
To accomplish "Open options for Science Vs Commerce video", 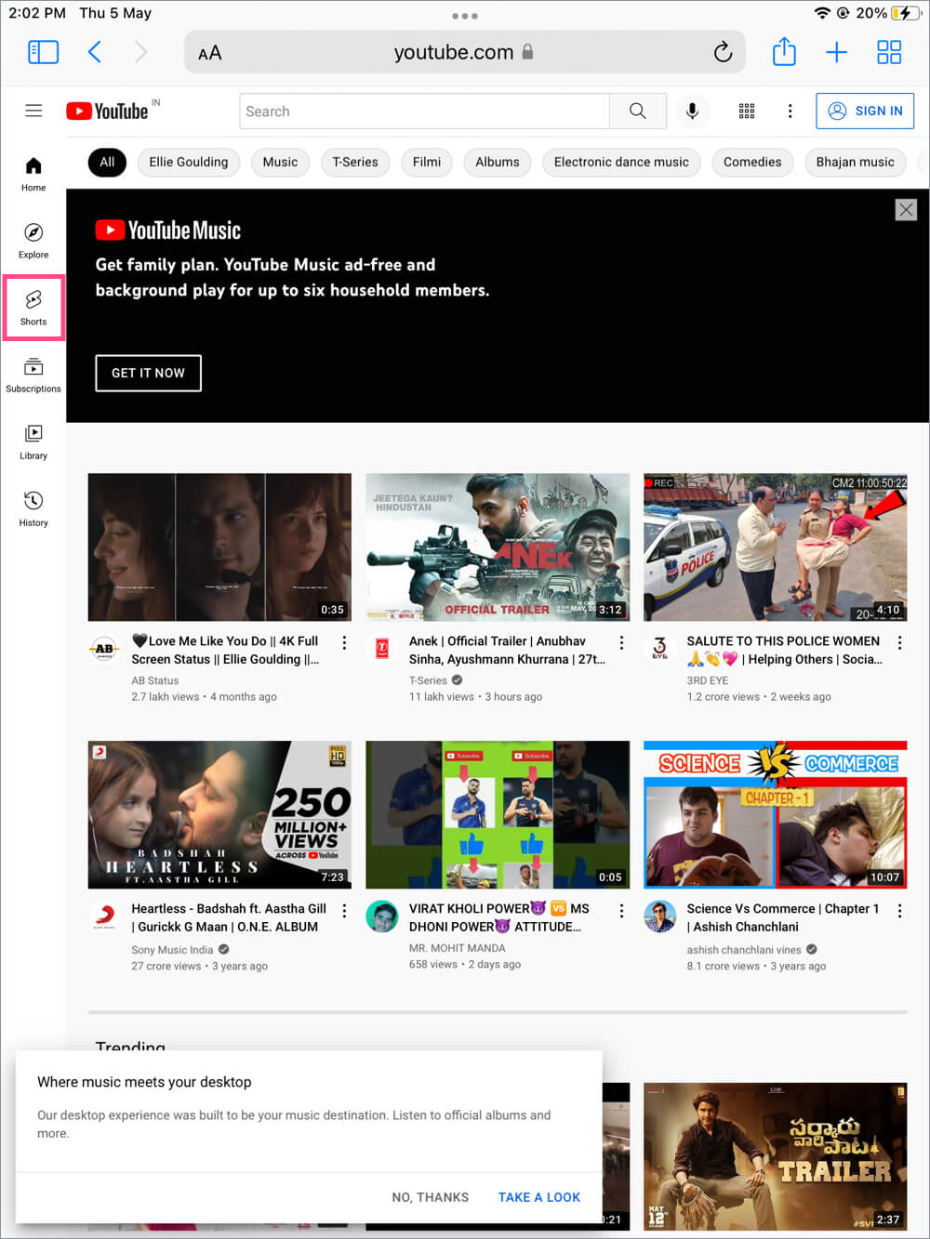I will [899, 911].
